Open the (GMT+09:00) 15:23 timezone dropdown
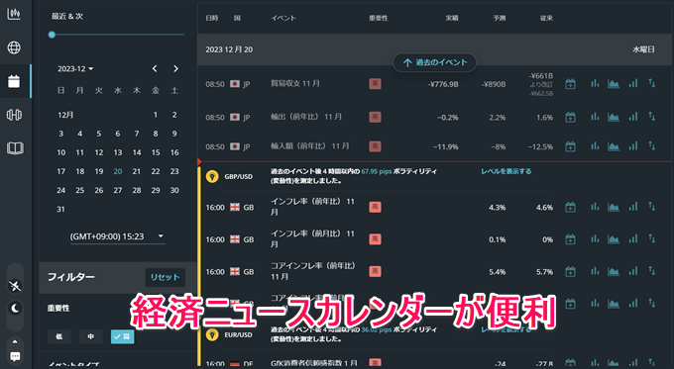The width and height of the screenshot is (674, 369). pyautogui.click(x=117, y=236)
